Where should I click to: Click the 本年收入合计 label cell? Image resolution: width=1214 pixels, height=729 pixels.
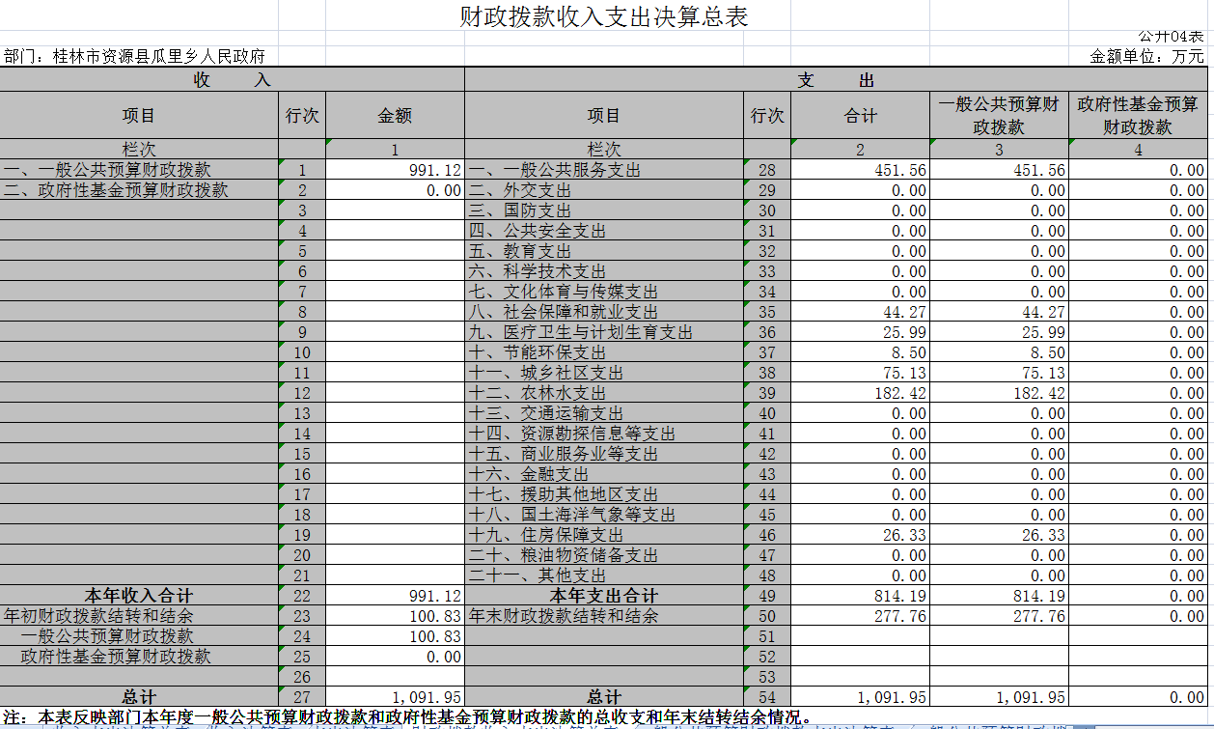(139, 597)
